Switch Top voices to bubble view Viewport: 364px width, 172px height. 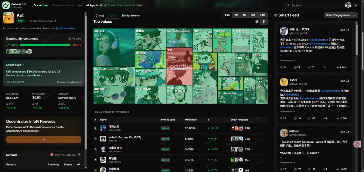264,22
